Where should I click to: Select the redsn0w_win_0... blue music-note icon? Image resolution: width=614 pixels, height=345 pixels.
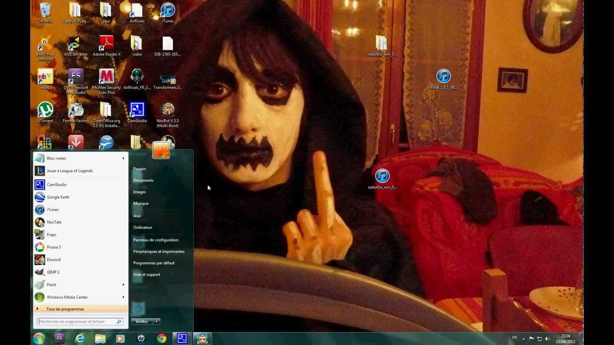point(382,179)
